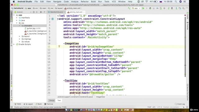Image resolution: width=199 pixels, height=112 pixels.
Task: Click the Search Everywhere magnifier in toolbar
Action: [183, 8]
